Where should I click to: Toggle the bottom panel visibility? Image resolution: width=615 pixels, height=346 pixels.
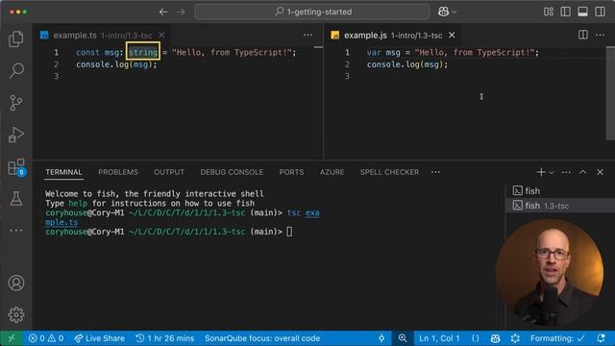click(x=583, y=12)
